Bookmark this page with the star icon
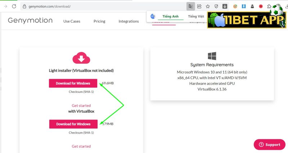The width and height of the screenshot is (288, 153). (x=208, y=6)
